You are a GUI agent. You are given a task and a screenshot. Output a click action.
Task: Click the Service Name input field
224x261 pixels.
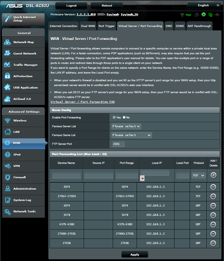(x=66, y=176)
